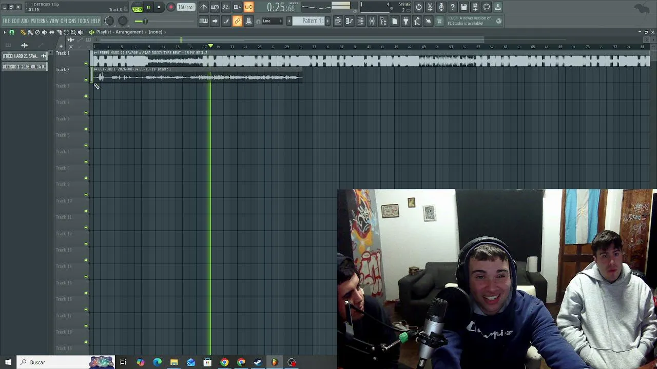The height and width of the screenshot is (369, 657).
Task: Mute Track 6 with its green light
Action: (x=86, y=146)
